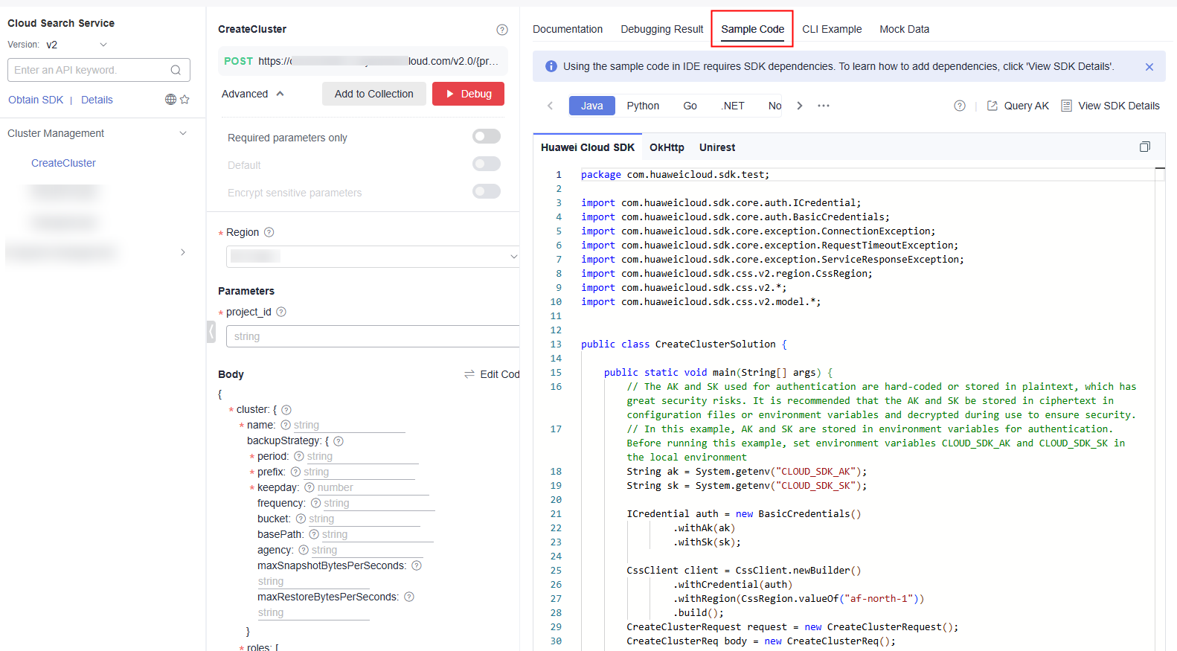Toggle Required parameters only switch

487,136
